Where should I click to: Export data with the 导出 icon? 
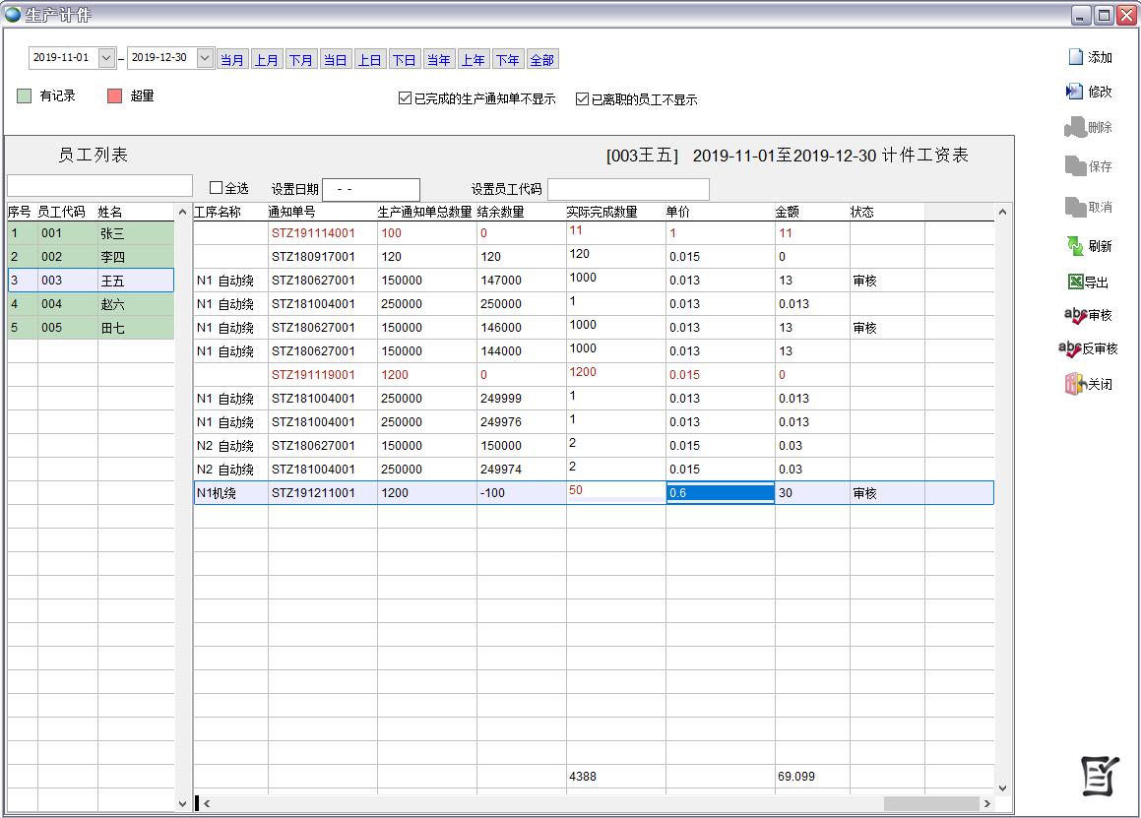coord(1075,283)
